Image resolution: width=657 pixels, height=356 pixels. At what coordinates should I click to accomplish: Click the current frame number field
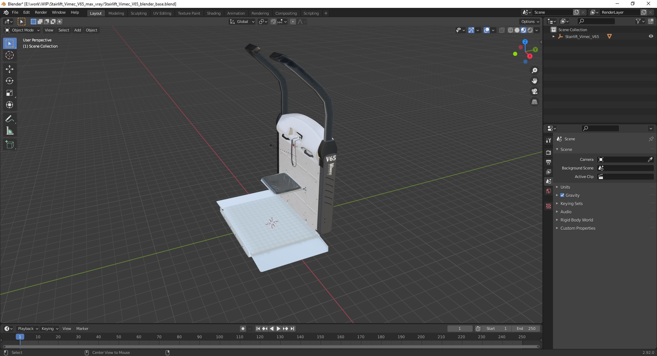point(460,329)
